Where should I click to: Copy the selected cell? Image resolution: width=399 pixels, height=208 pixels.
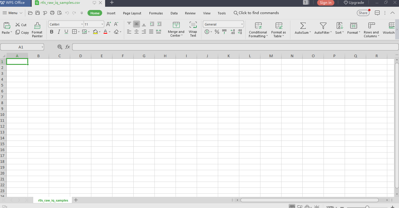[22, 33]
